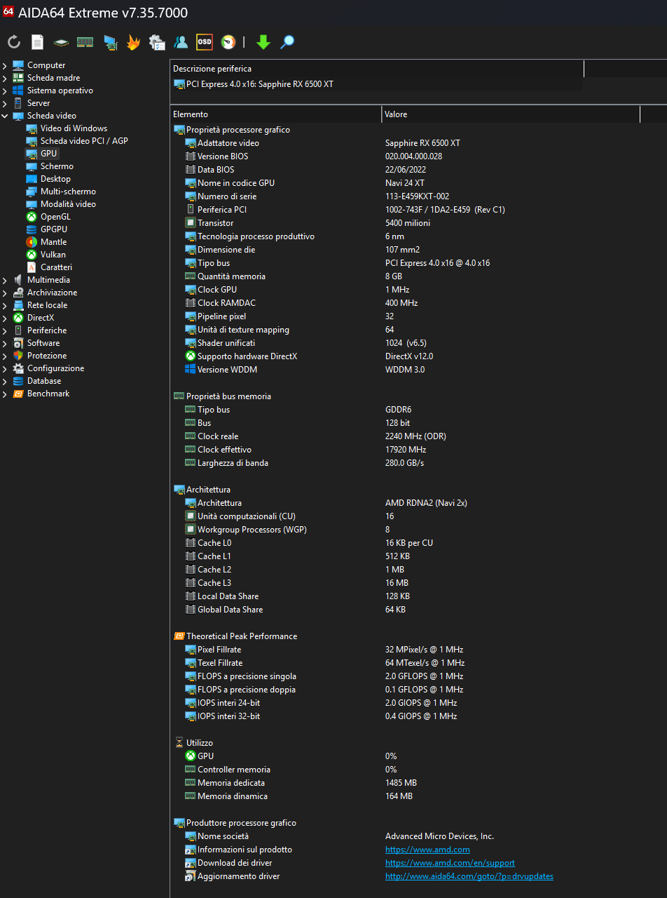Click the 280.0 GB/s bandwidth value

pos(405,463)
